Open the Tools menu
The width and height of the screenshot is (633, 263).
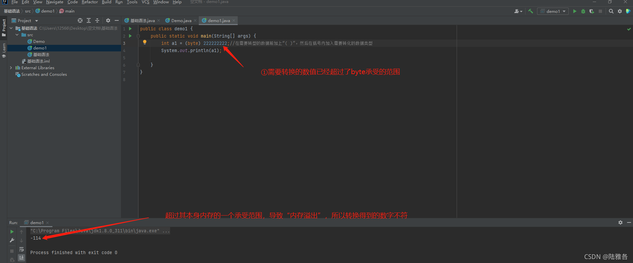(132, 2)
